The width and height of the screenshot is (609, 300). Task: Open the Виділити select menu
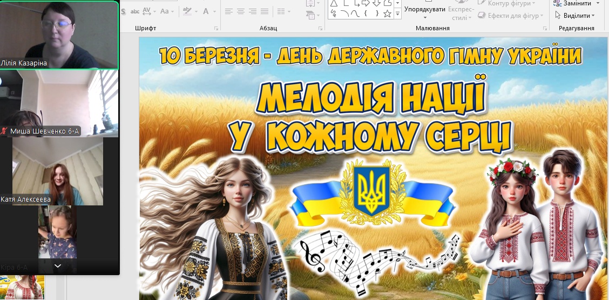click(x=575, y=16)
